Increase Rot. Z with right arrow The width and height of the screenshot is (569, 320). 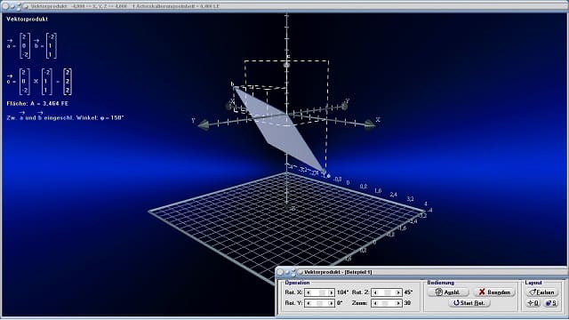[x=398, y=292]
